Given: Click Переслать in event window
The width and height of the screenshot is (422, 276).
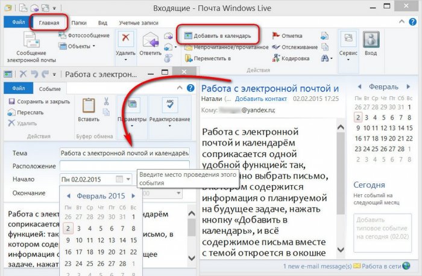Looking at the screenshot, I should coord(25,112).
